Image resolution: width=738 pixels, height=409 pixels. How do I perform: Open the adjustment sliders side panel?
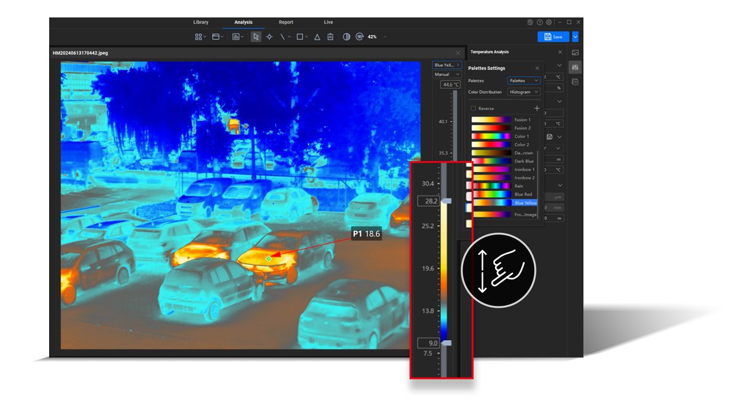[575, 67]
